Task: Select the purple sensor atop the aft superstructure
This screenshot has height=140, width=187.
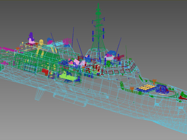Action: click(x=31, y=37)
